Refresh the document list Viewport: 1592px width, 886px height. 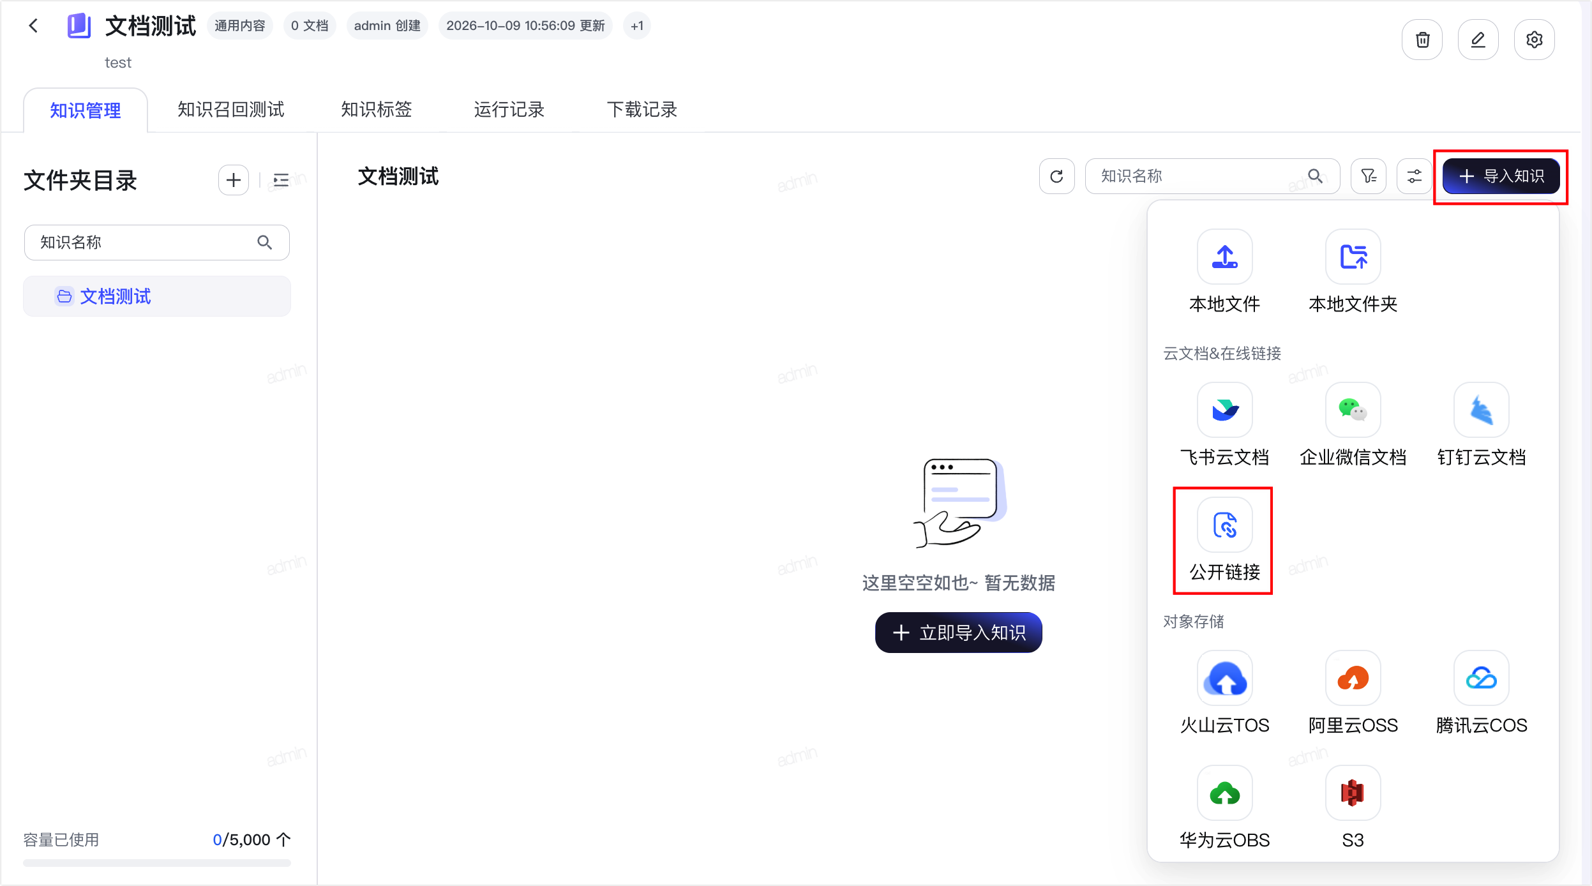click(1057, 176)
